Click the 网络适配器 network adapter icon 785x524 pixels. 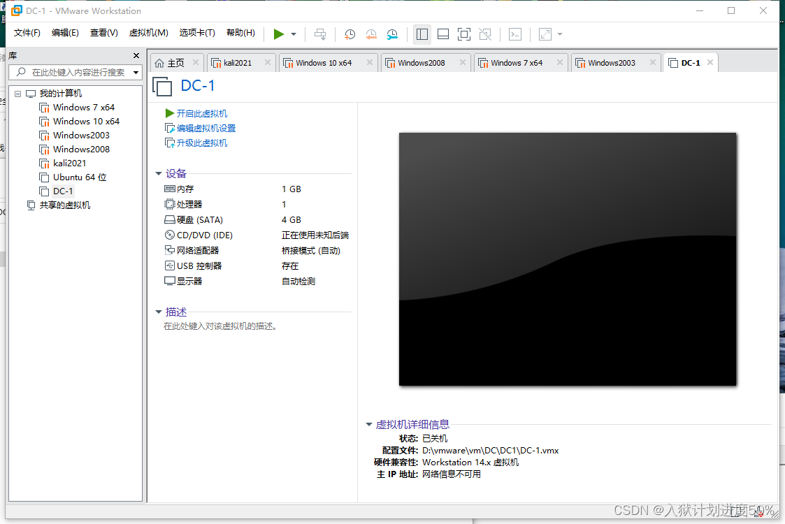click(x=168, y=250)
